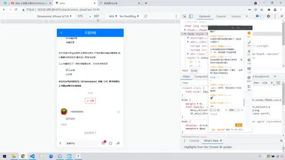Image resolution: width=285 pixels, height=160 pixels.
Task: Click the red-outlined like button under End
Action: coord(90,101)
